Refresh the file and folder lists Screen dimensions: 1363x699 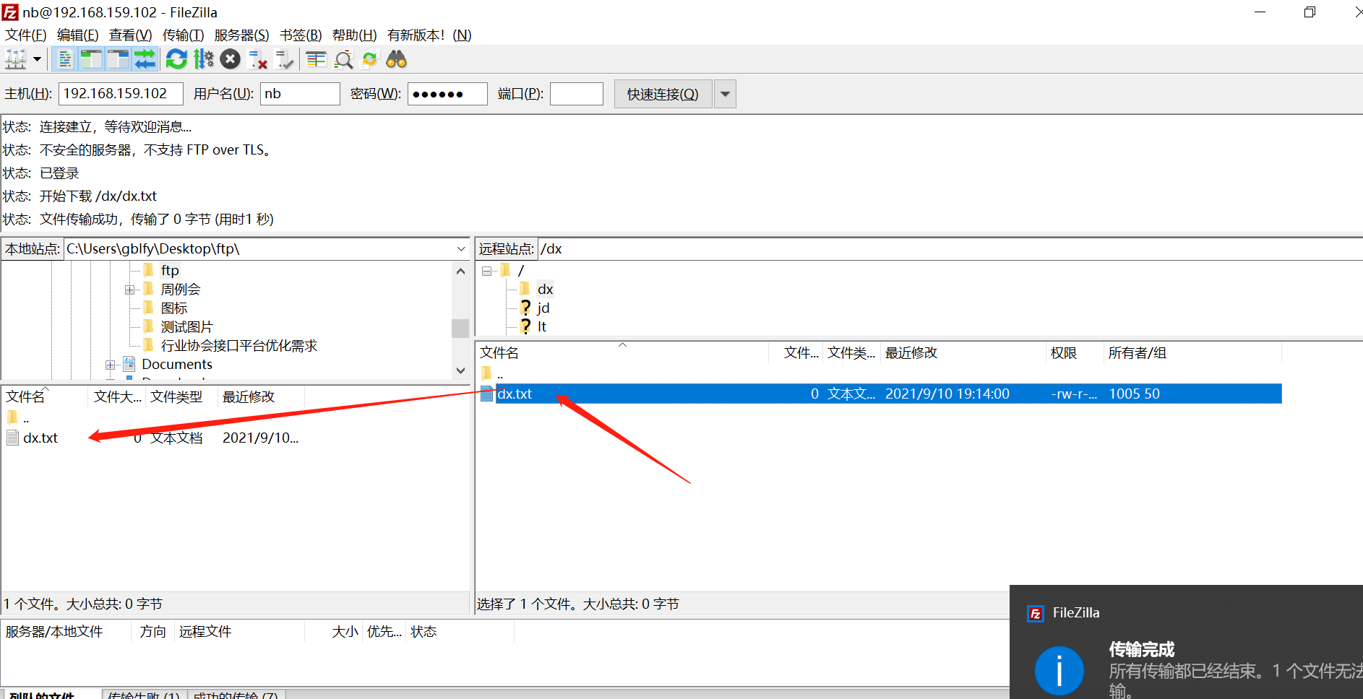click(x=176, y=59)
